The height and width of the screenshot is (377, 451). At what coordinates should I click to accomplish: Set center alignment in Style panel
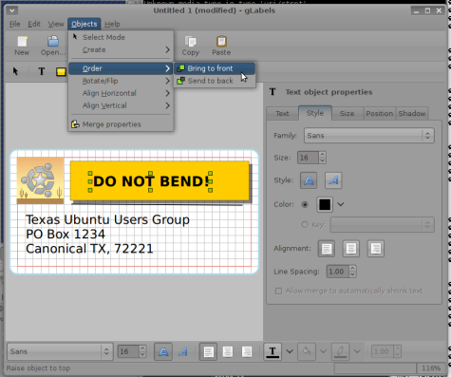(350, 249)
